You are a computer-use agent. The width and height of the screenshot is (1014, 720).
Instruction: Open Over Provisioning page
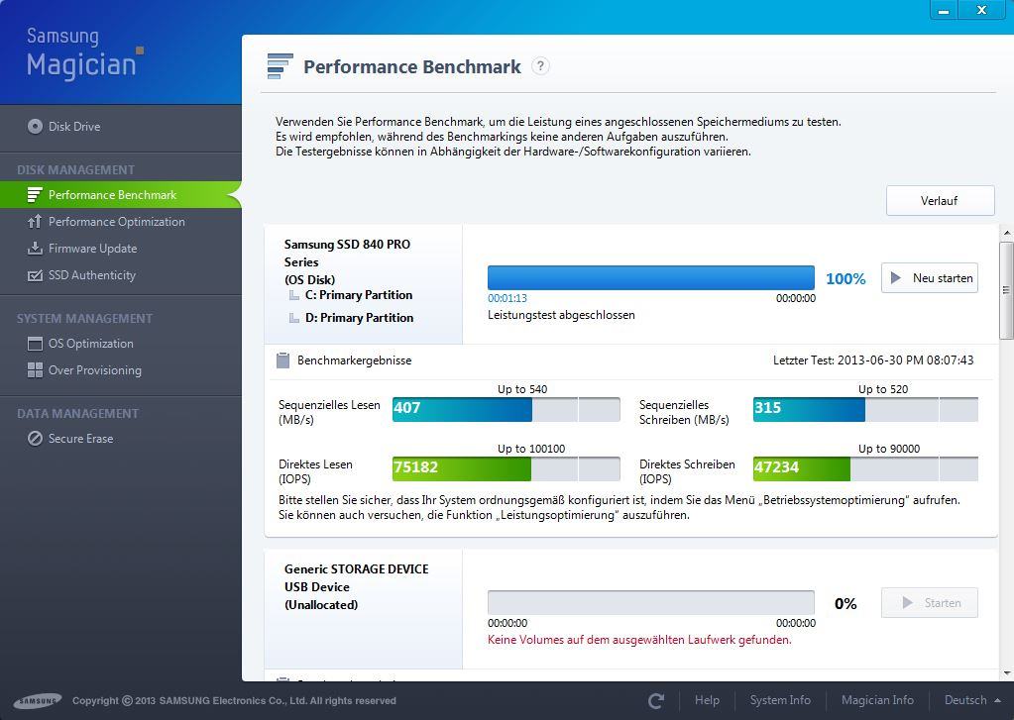[94, 370]
